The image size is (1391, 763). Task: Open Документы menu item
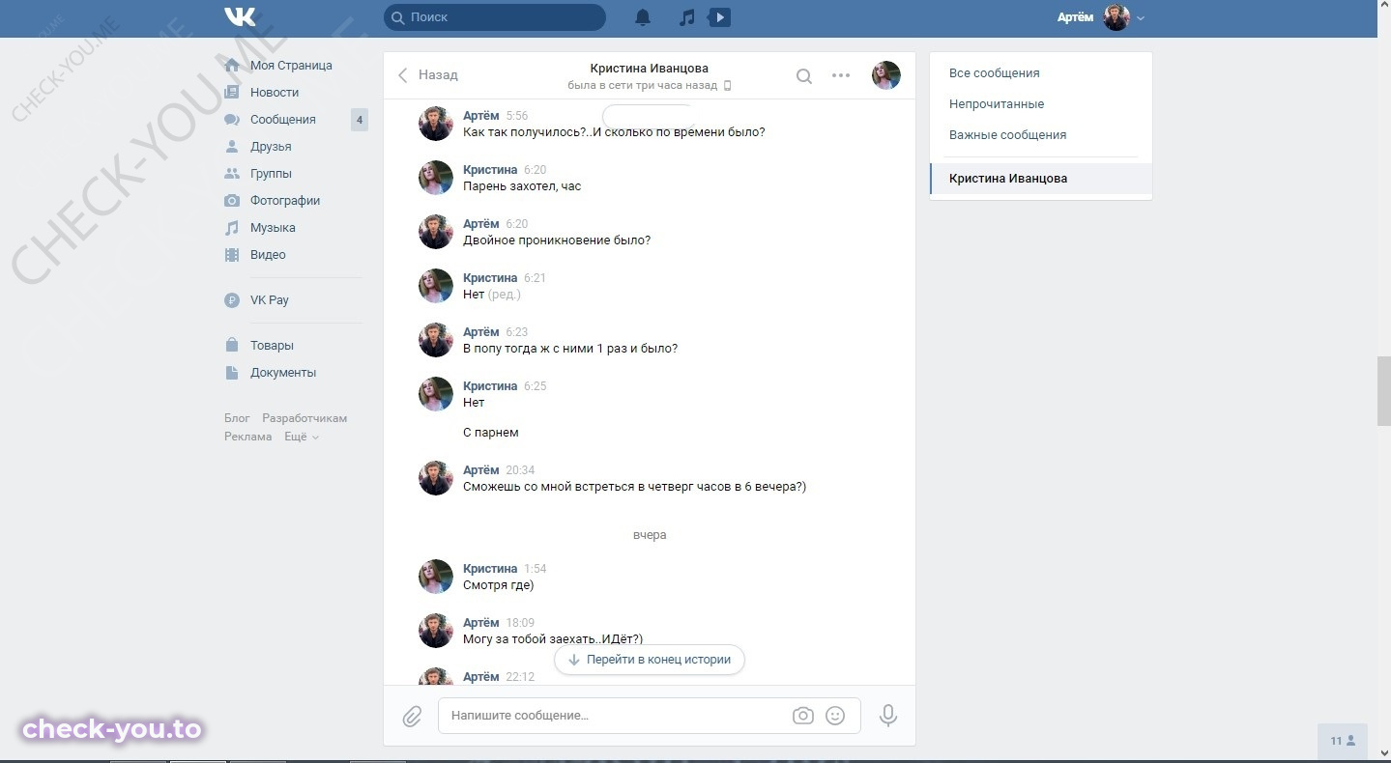pos(283,373)
